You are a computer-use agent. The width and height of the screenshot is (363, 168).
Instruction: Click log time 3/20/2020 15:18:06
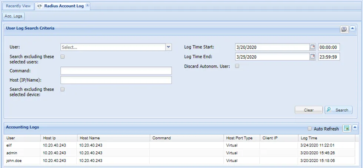(x=318, y=161)
